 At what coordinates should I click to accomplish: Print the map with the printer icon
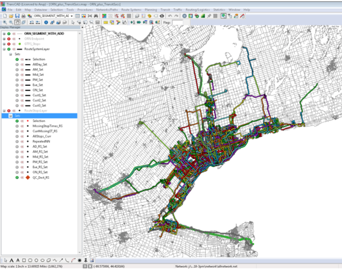(x=23, y=16)
